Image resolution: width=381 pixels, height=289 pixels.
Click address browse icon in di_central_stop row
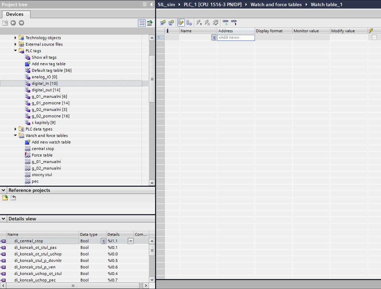103,241
